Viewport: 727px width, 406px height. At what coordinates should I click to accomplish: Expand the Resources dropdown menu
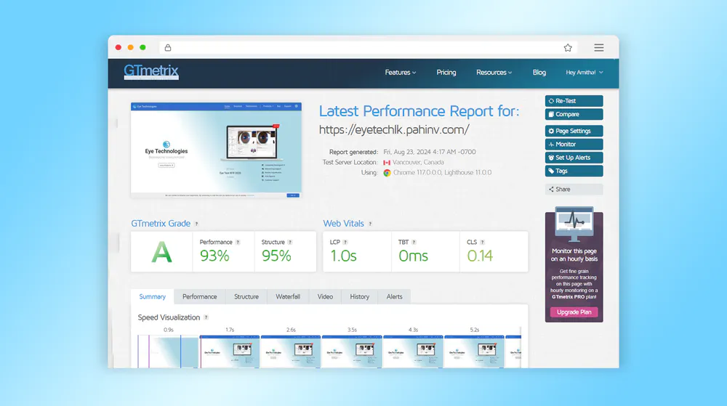coord(494,73)
